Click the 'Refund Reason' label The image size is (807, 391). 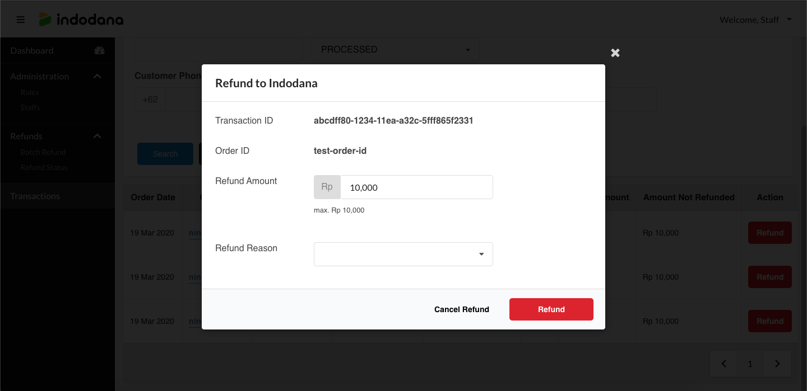[x=246, y=248]
